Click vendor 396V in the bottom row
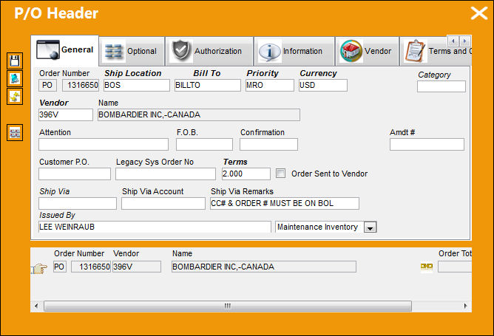Viewport: 494px width, 336px height. (137, 267)
